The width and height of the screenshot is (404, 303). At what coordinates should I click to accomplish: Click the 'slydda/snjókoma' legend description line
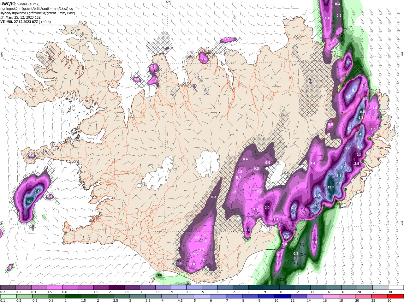[x=38, y=13]
